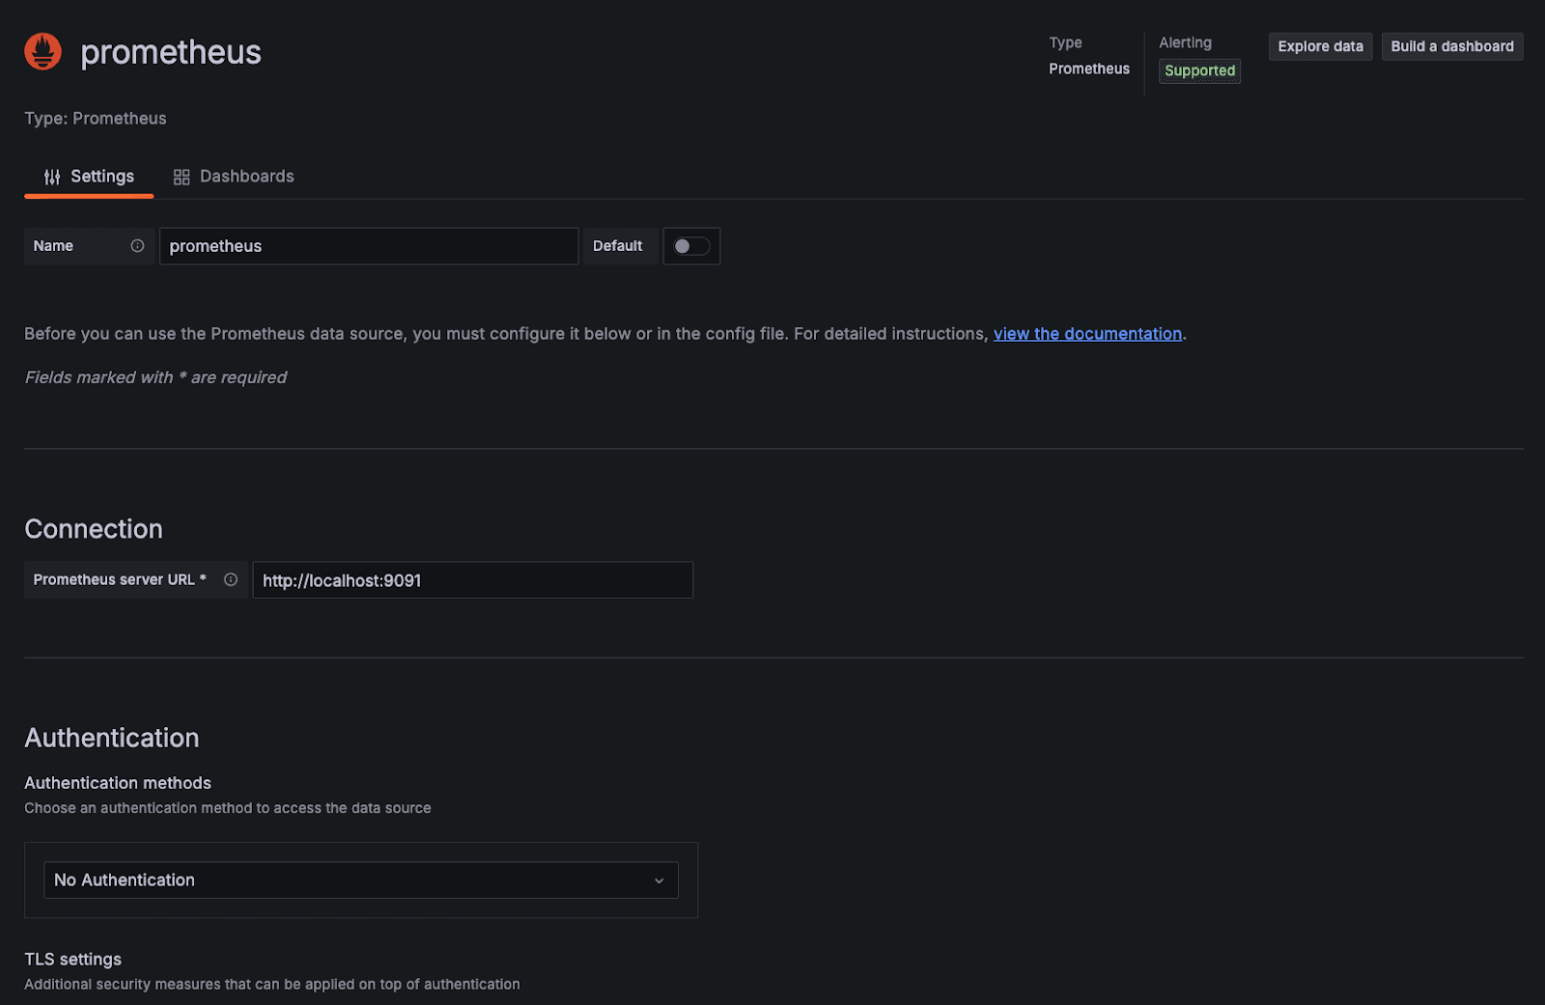This screenshot has width=1545, height=1005.
Task: Switch to the Settings tab
Action: pos(101,177)
